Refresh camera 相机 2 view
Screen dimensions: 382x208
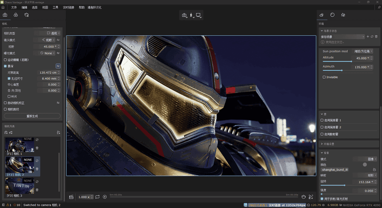click(37, 161)
